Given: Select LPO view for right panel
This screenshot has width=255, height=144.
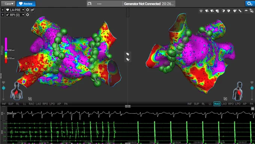Looking at the screenshot, I should coord(238,104).
